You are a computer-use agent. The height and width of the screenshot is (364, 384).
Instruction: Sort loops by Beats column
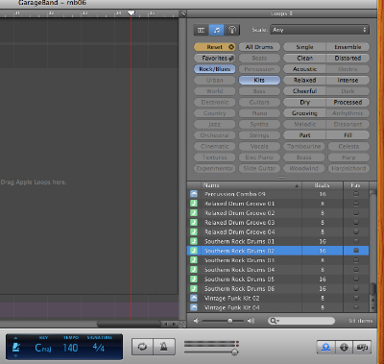[x=323, y=185]
